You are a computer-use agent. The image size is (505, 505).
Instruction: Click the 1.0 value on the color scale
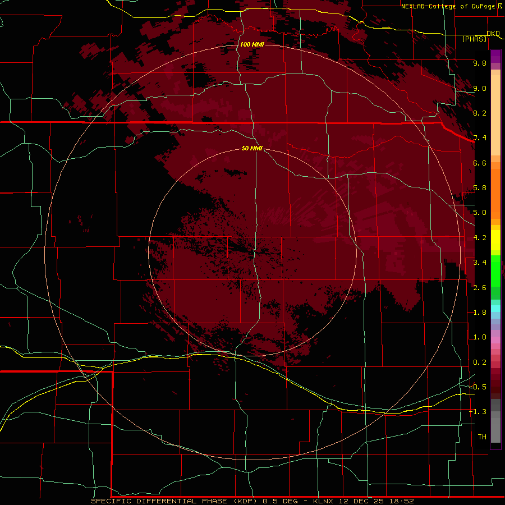(x=480, y=337)
